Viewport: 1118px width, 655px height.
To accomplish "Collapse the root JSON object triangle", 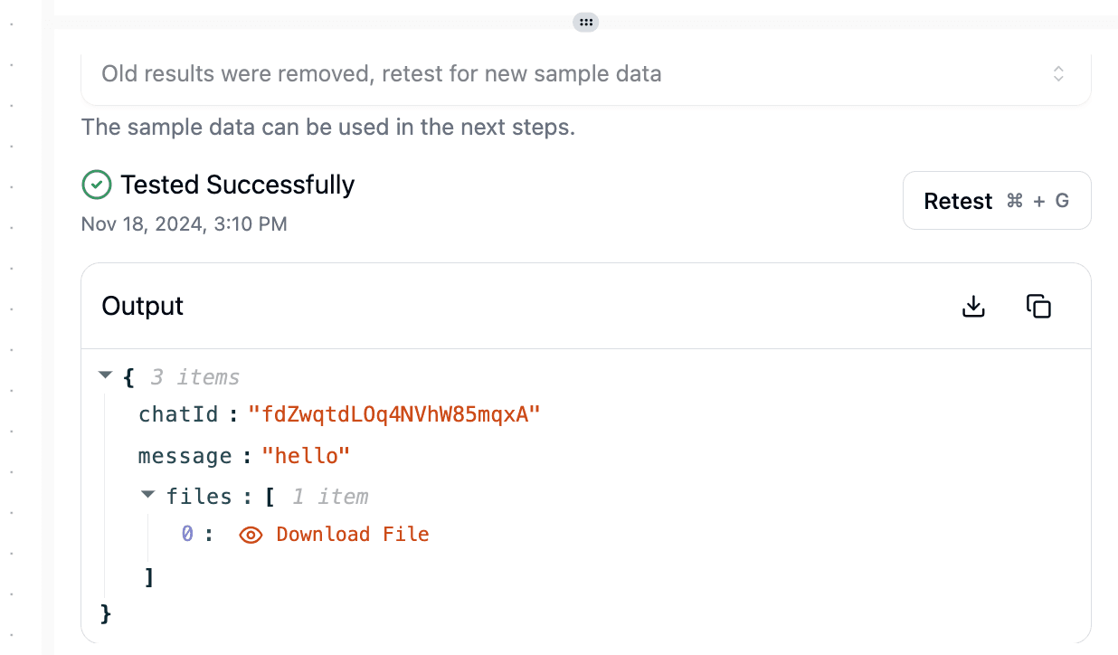I will coord(106,375).
